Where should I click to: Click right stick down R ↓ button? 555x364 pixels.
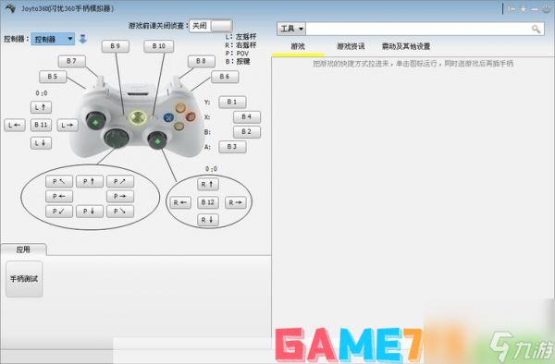point(208,220)
